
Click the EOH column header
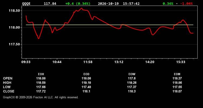41,74
